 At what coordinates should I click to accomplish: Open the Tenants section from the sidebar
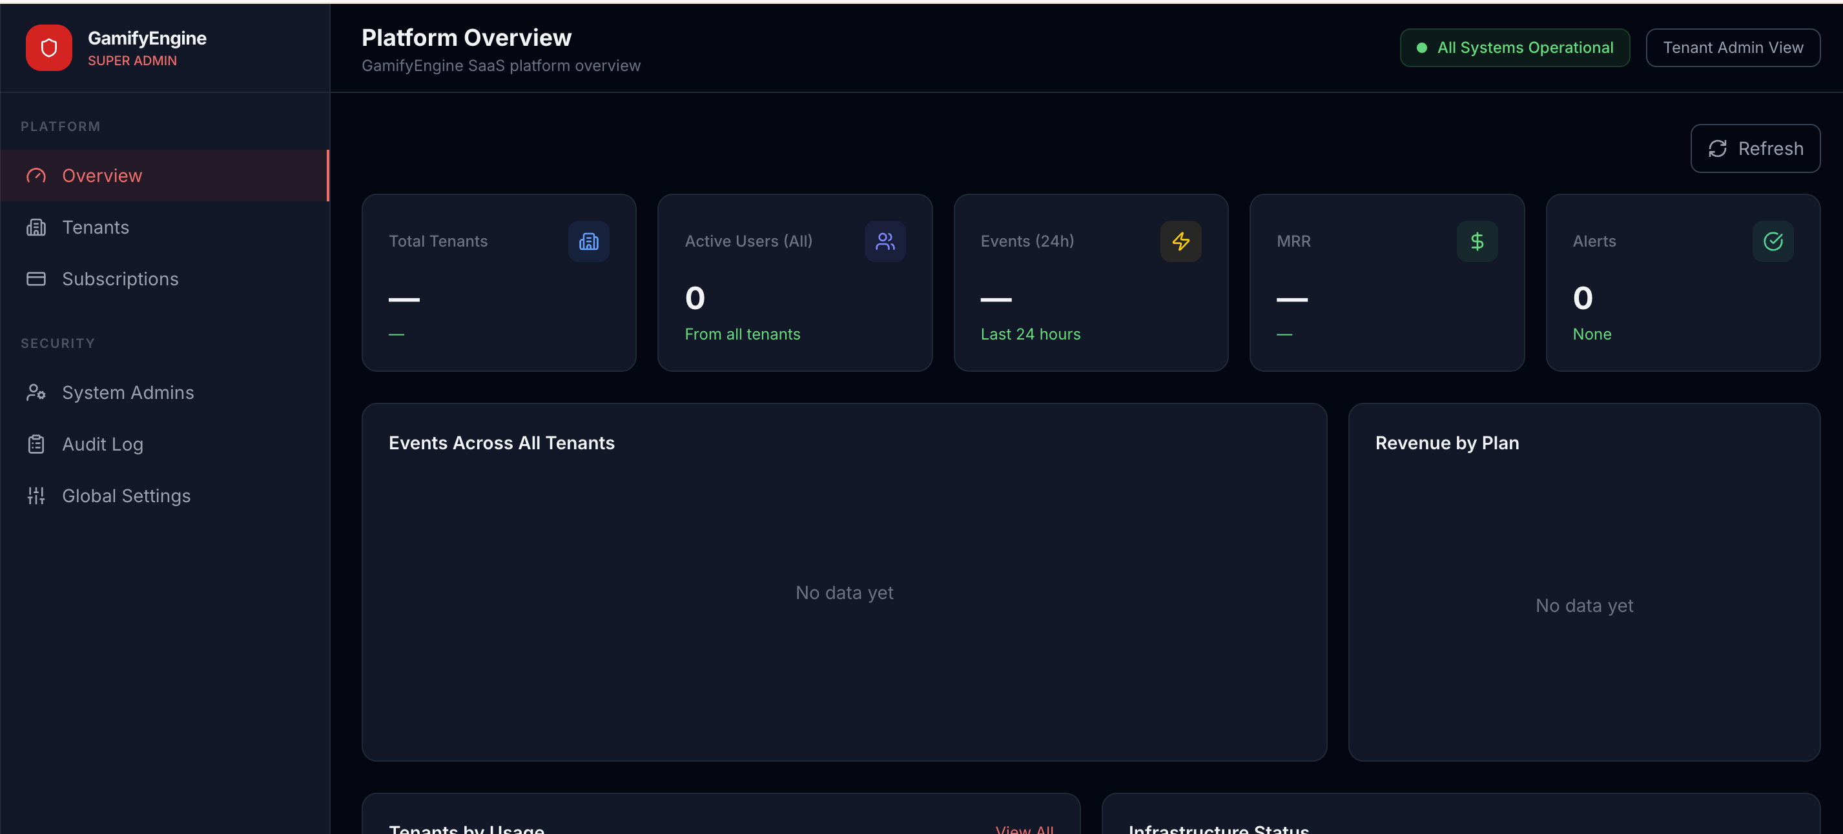pyautogui.click(x=96, y=227)
